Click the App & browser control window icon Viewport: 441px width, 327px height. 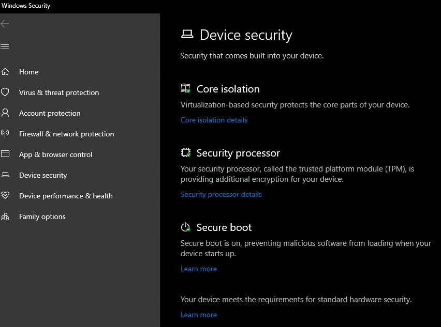[5, 154]
